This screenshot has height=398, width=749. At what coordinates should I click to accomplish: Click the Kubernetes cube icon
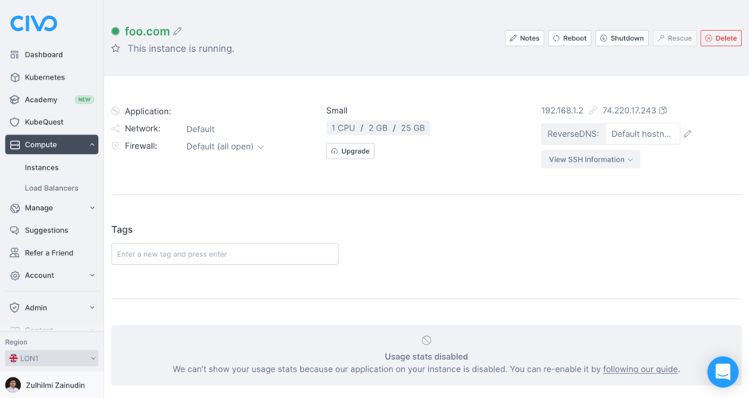(x=15, y=77)
